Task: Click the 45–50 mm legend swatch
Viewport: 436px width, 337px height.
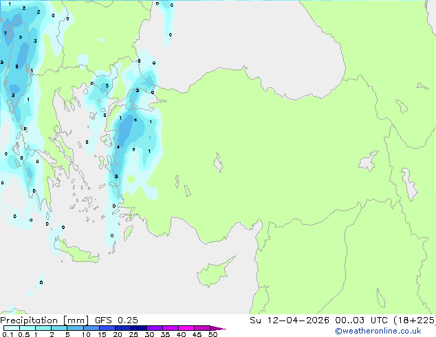Action: (x=202, y=328)
